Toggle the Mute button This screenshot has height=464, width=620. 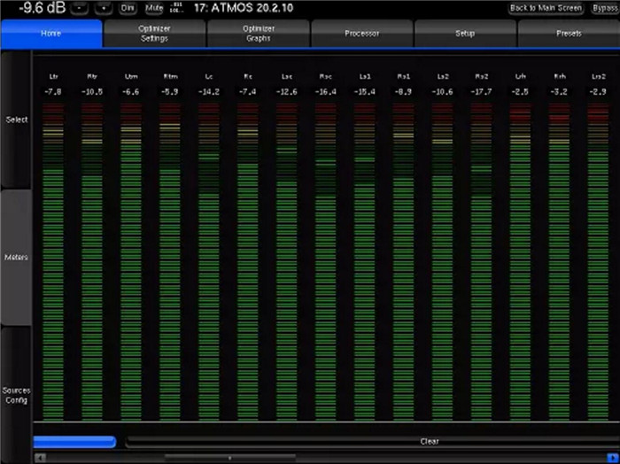click(x=154, y=8)
